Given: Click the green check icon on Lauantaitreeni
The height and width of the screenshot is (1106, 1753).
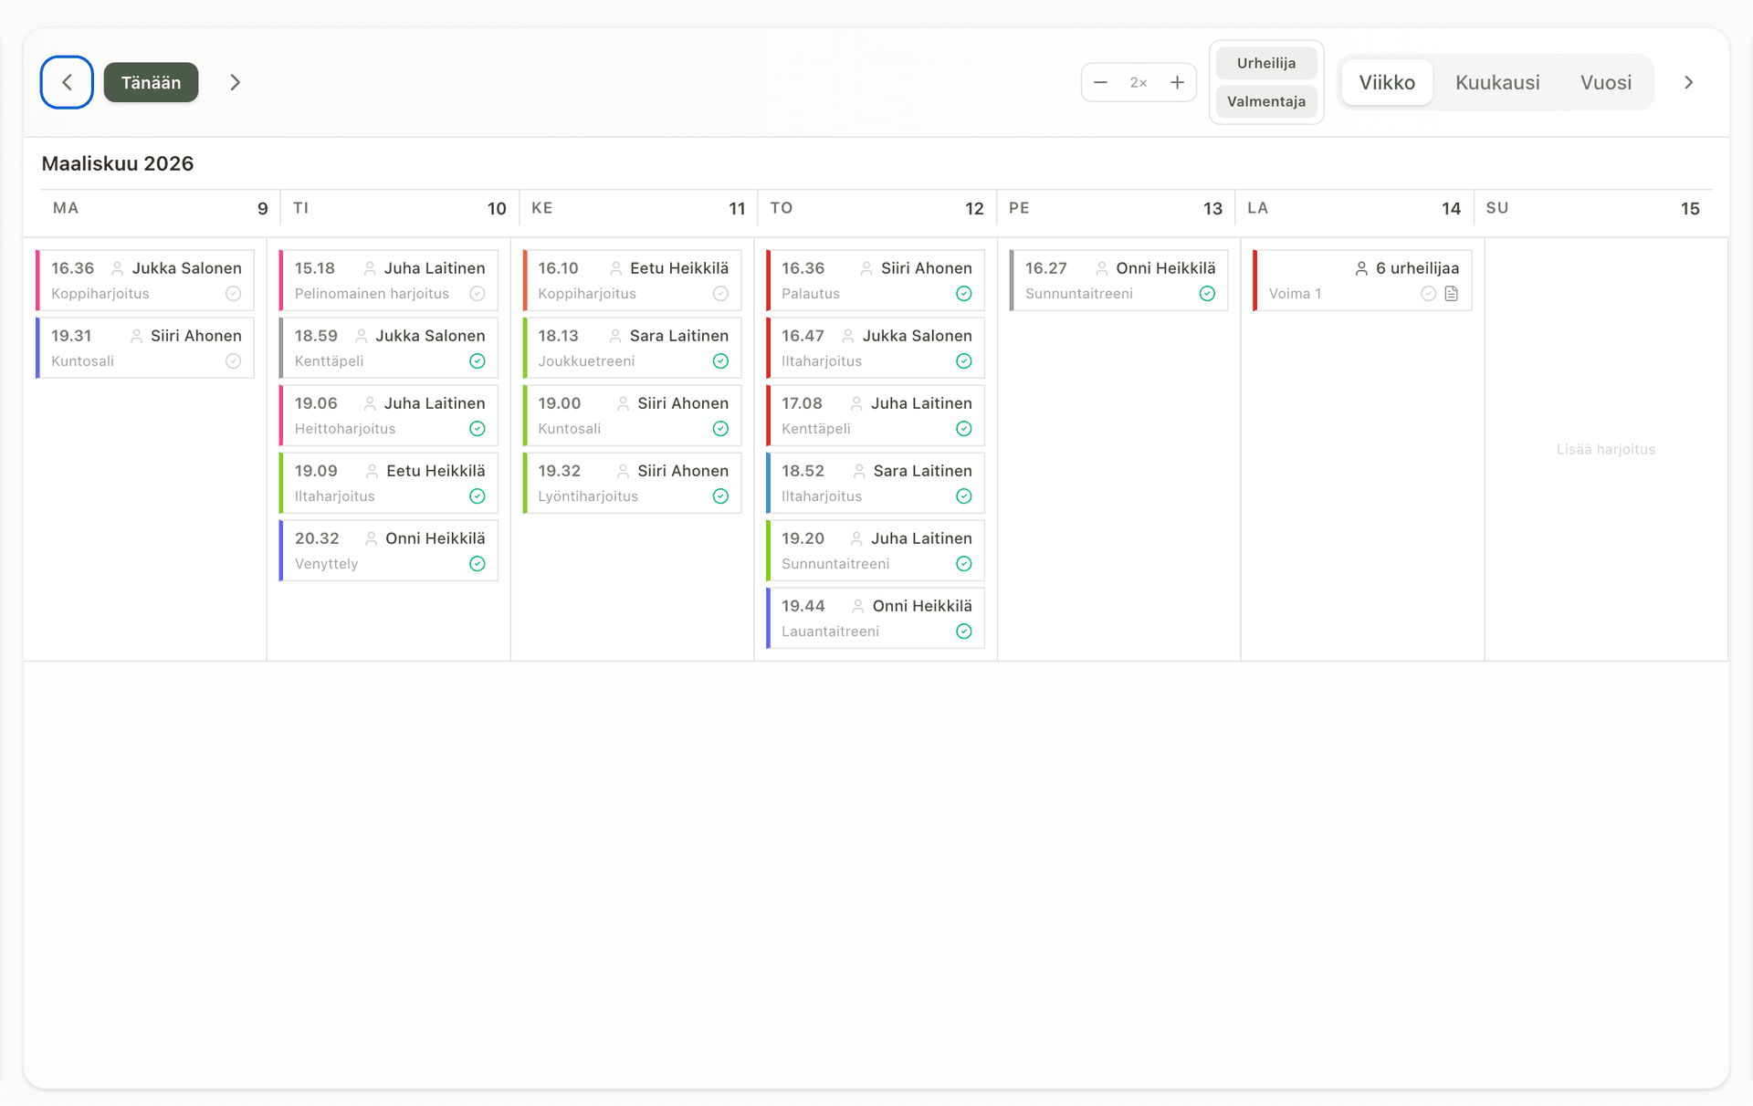Looking at the screenshot, I should point(963,631).
